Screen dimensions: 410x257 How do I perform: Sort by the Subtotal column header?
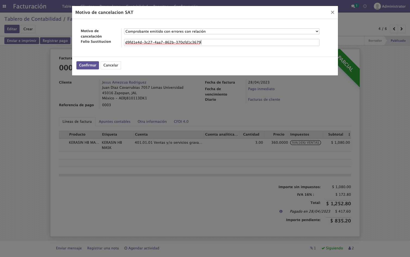coord(336,134)
